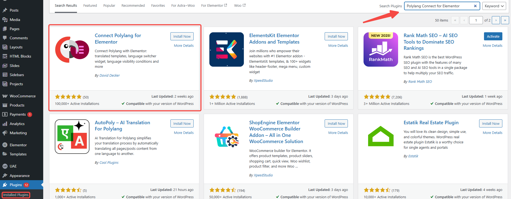This screenshot has width=511, height=199.
Task: Click the Analytics bar chart icon
Action: coord(5,124)
